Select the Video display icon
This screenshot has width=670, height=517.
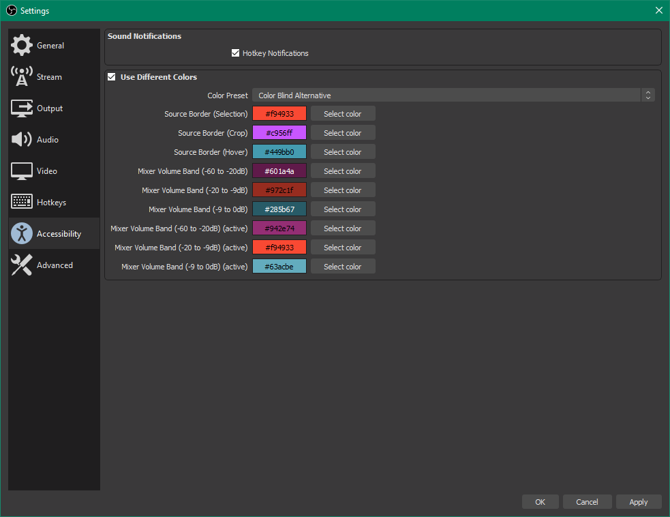point(21,171)
